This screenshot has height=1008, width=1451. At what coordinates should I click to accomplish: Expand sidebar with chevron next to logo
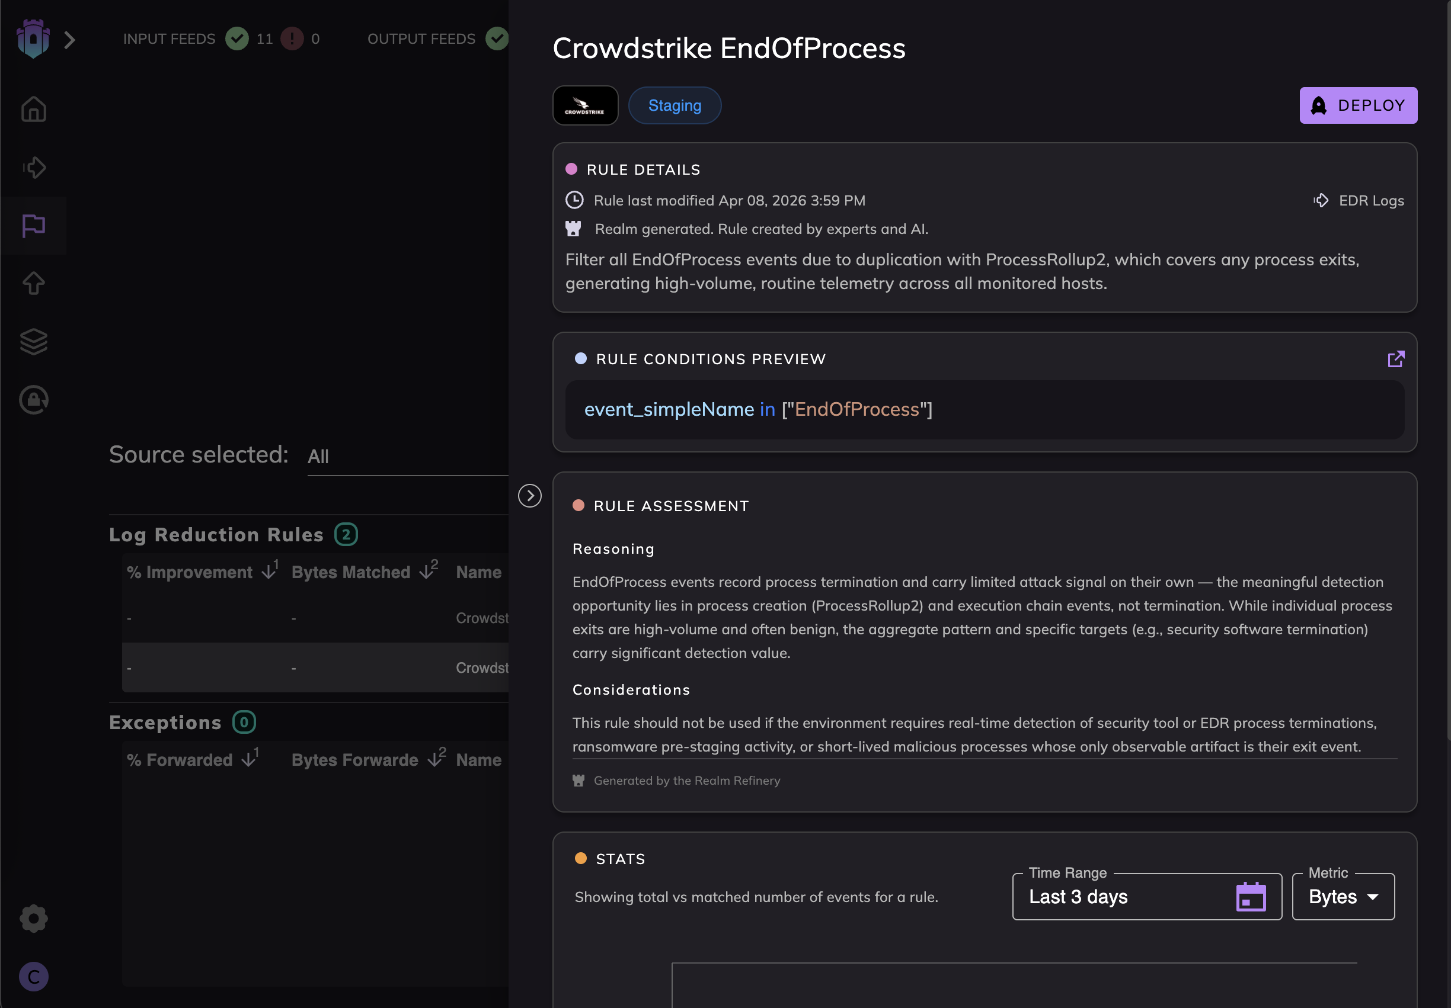point(69,40)
